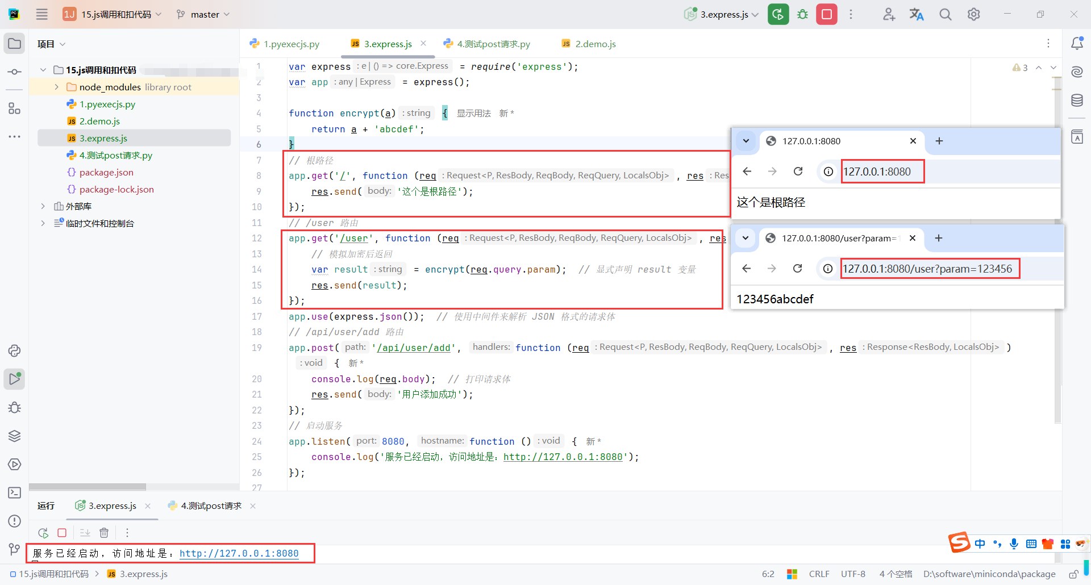Go back in the user?param browser window
Image resolution: width=1091 pixels, height=585 pixels.
coord(747,269)
